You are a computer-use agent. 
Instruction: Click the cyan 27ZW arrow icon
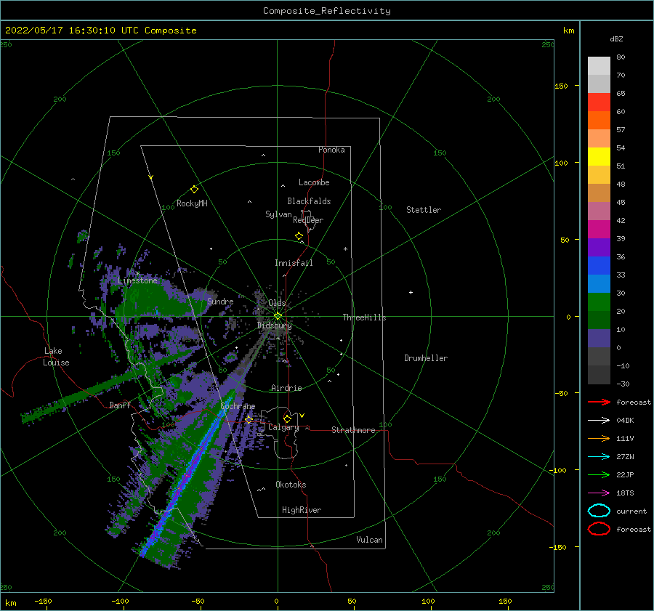coord(599,457)
